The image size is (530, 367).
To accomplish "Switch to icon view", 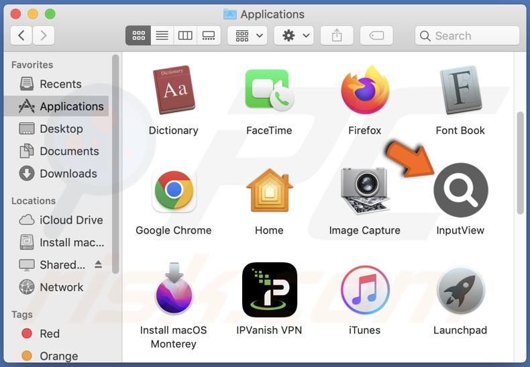I will (138, 36).
